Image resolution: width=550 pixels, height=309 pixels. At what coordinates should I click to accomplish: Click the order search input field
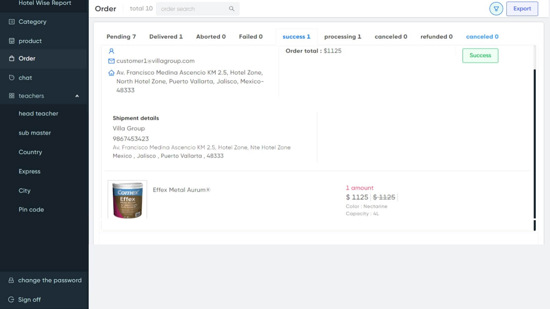pos(192,9)
